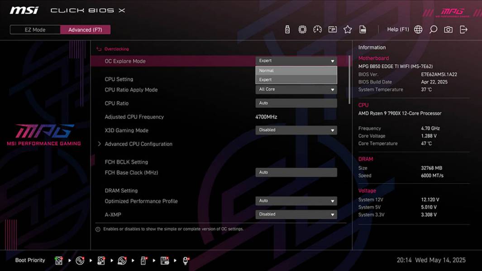This screenshot has height=271, width=482.
Task: Click back arrow beside Overclocking breadcrumb
Action: (x=99, y=49)
